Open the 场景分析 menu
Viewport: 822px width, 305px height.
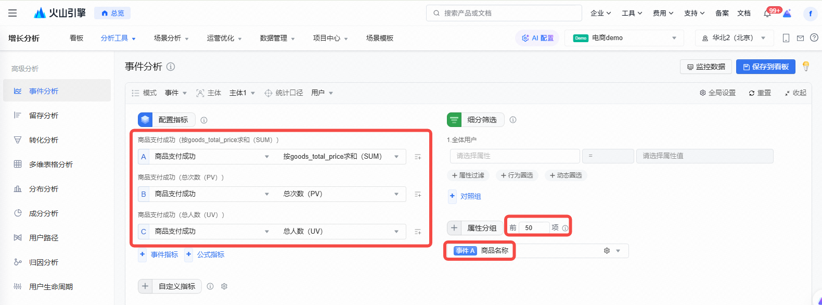tap(171, 38)
